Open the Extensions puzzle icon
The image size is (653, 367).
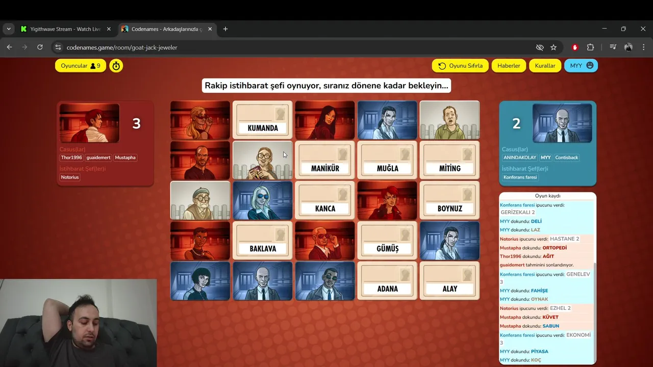coord(590,47)
